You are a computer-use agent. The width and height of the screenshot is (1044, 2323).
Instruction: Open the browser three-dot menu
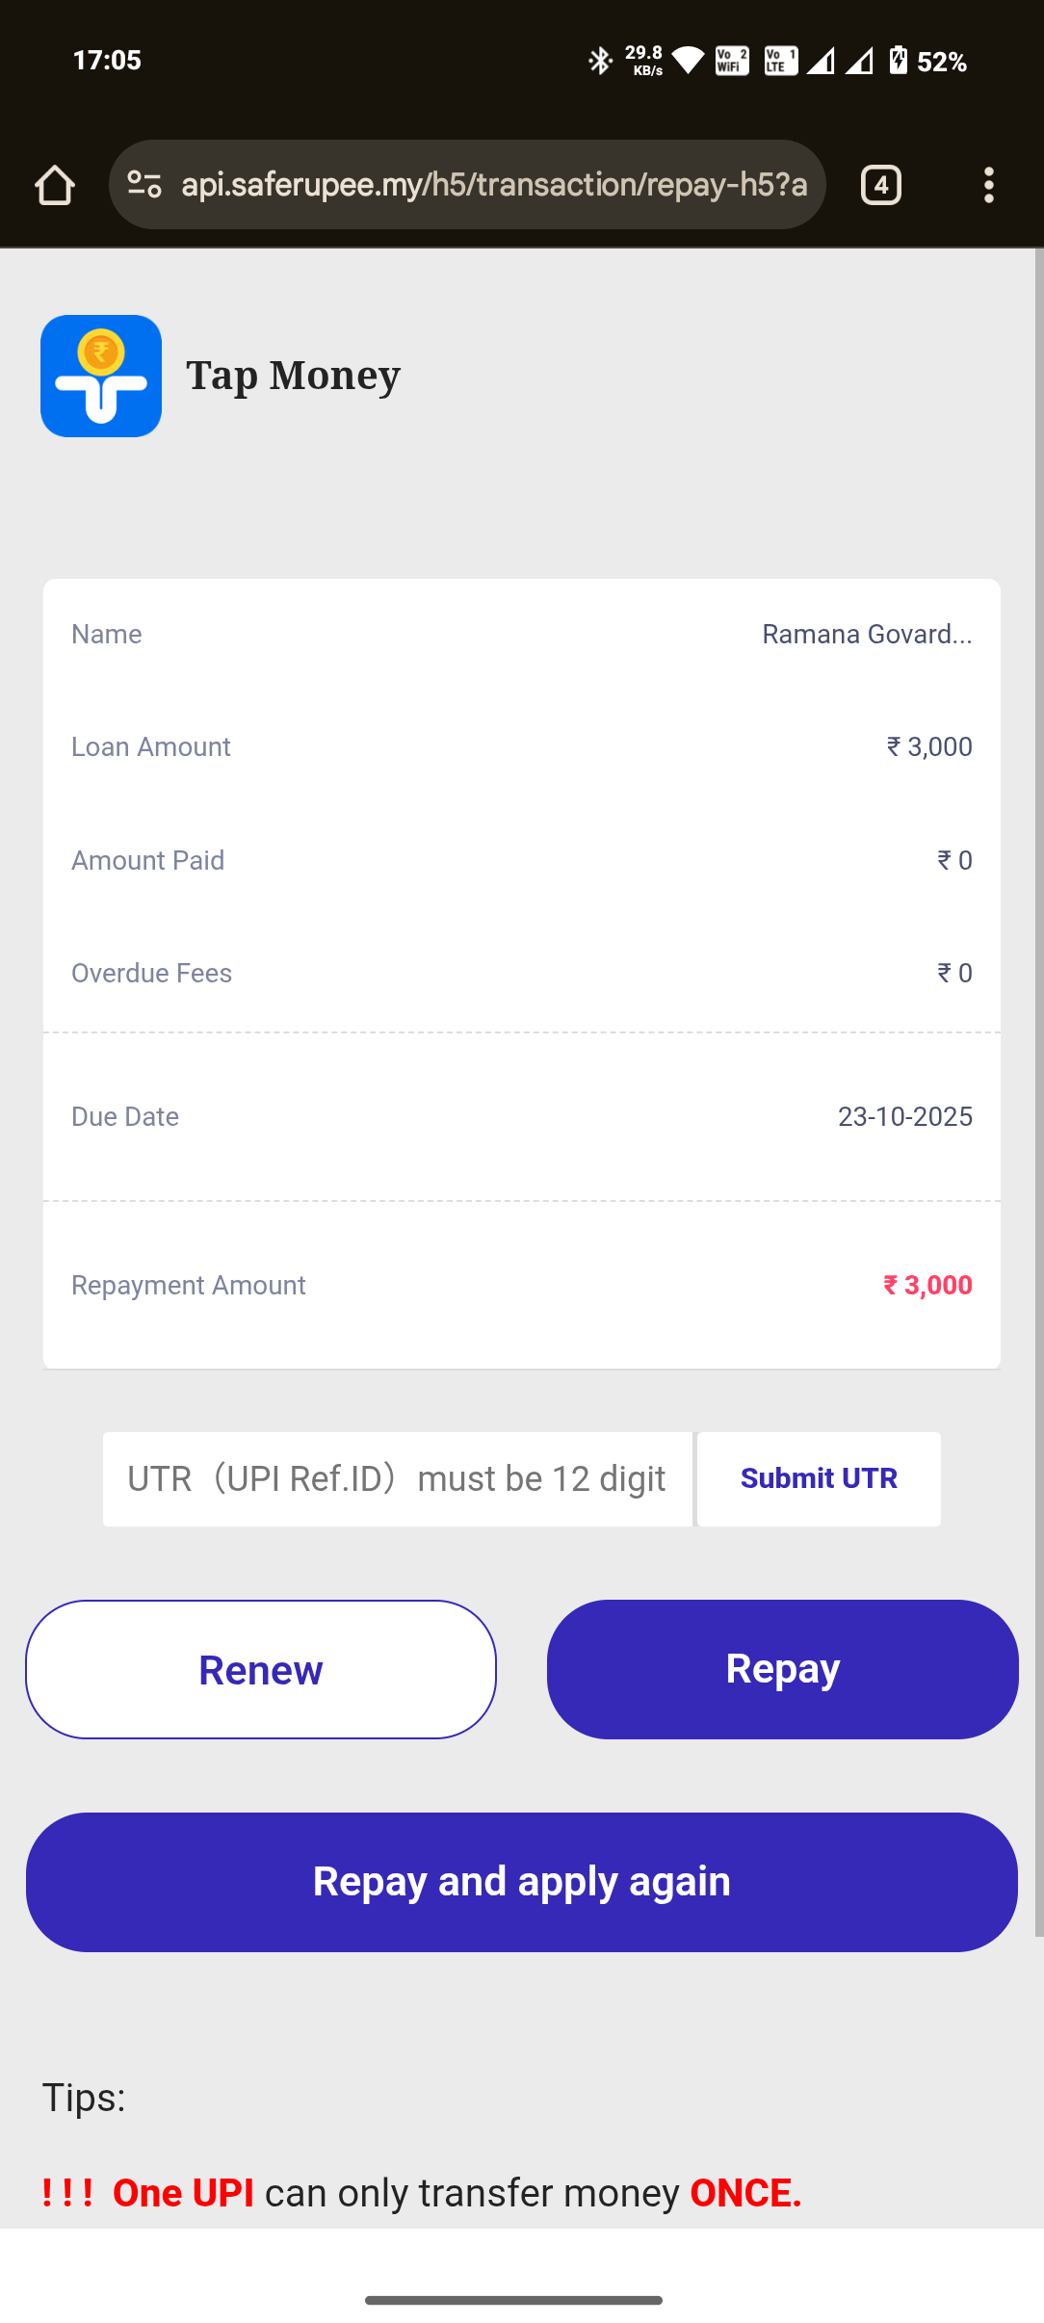tap(988, 185)
